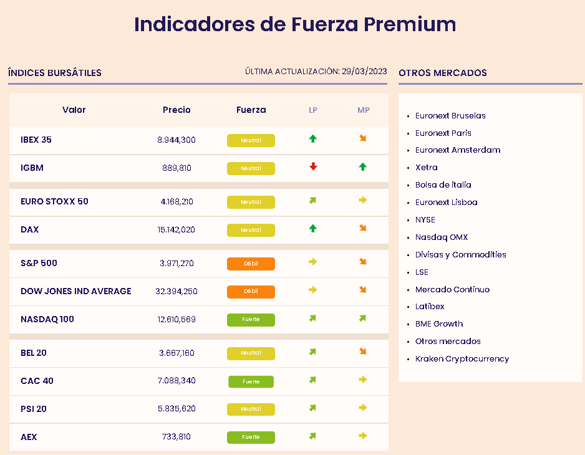The width and height of the screenshot is (585, 455).
Task: Click the IBEX 35 Neutral badge
Action: click(251, 140)
